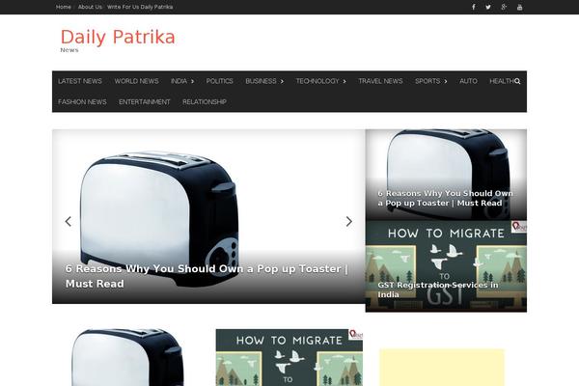Open the Travel News section
This screenshot has height=386, width=579.
380,81
